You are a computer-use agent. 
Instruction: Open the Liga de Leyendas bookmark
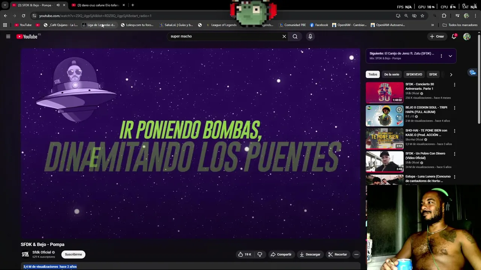coord(99,25)
